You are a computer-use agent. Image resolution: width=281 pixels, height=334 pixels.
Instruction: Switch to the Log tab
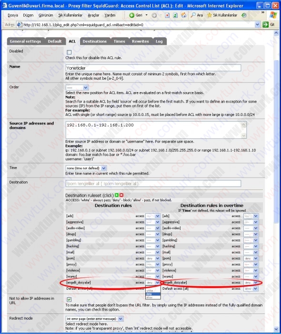159,42
